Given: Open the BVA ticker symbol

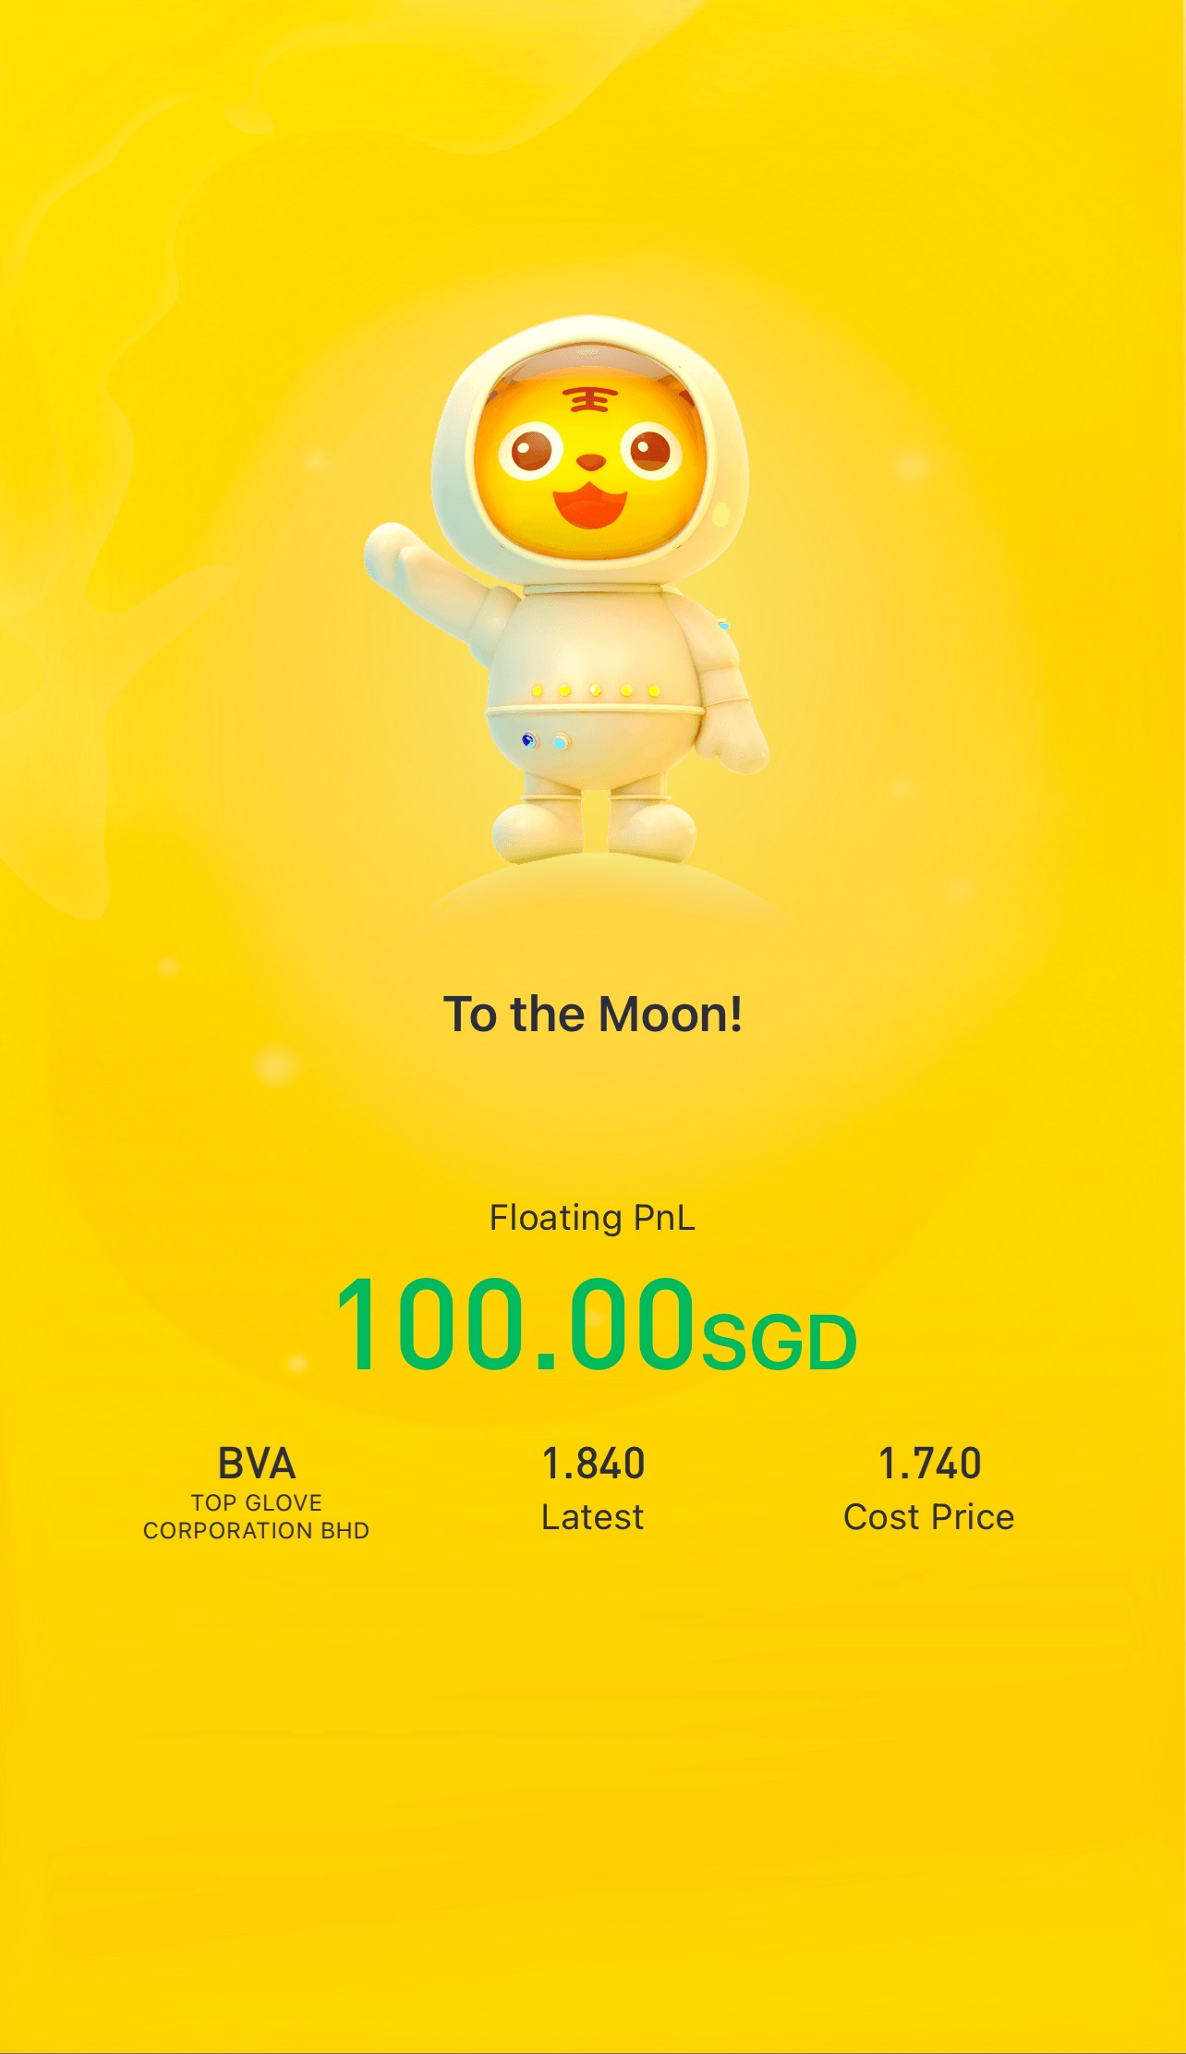Looking at the screenshot, I should 257,1463.
